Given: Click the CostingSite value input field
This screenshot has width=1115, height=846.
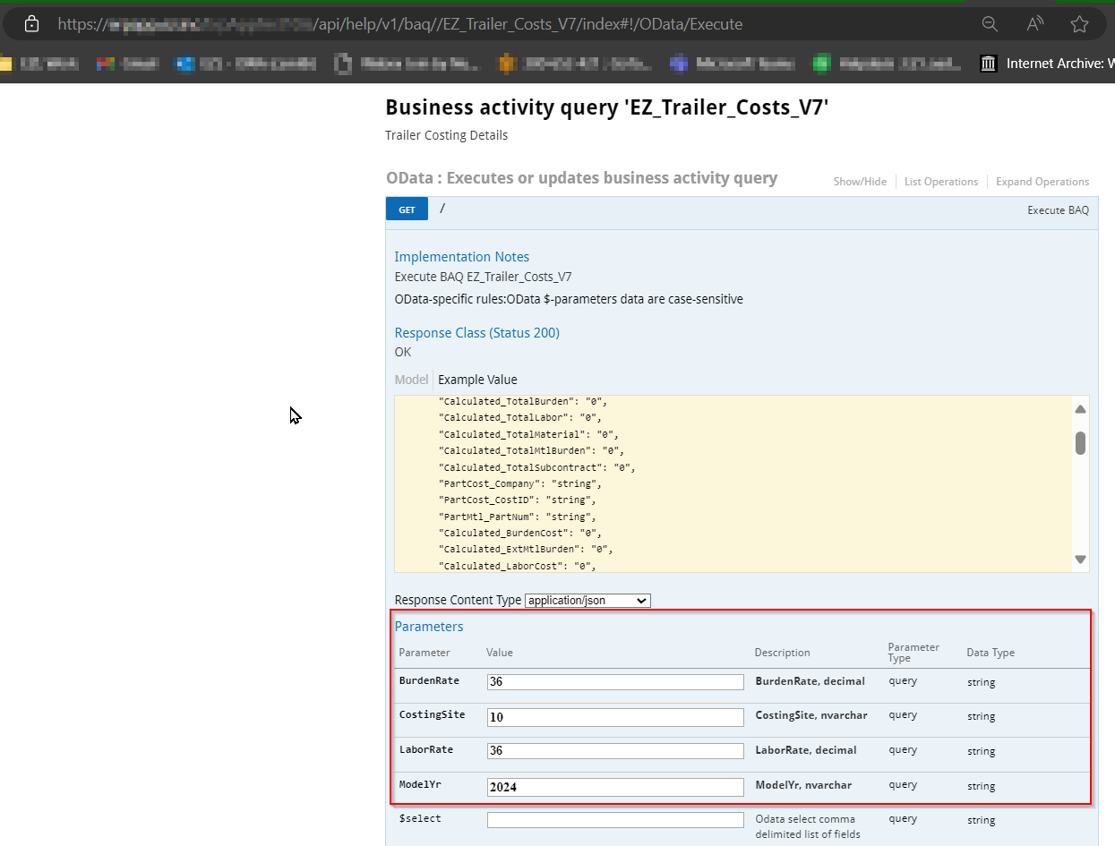Looking at the screenshot, I should (x=615, y=717).
